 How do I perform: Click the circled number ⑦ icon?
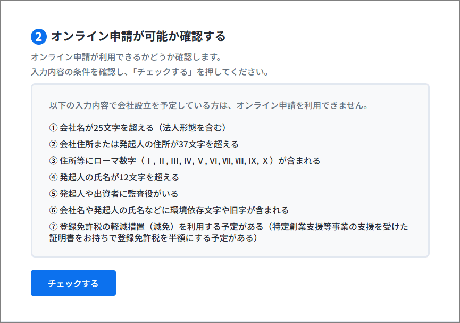coord(53,227)
